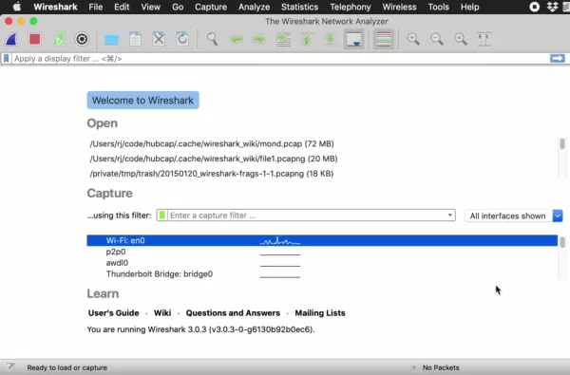
Task: Click the Dropbox menu bar icon
Action: [x=552, y=7]
